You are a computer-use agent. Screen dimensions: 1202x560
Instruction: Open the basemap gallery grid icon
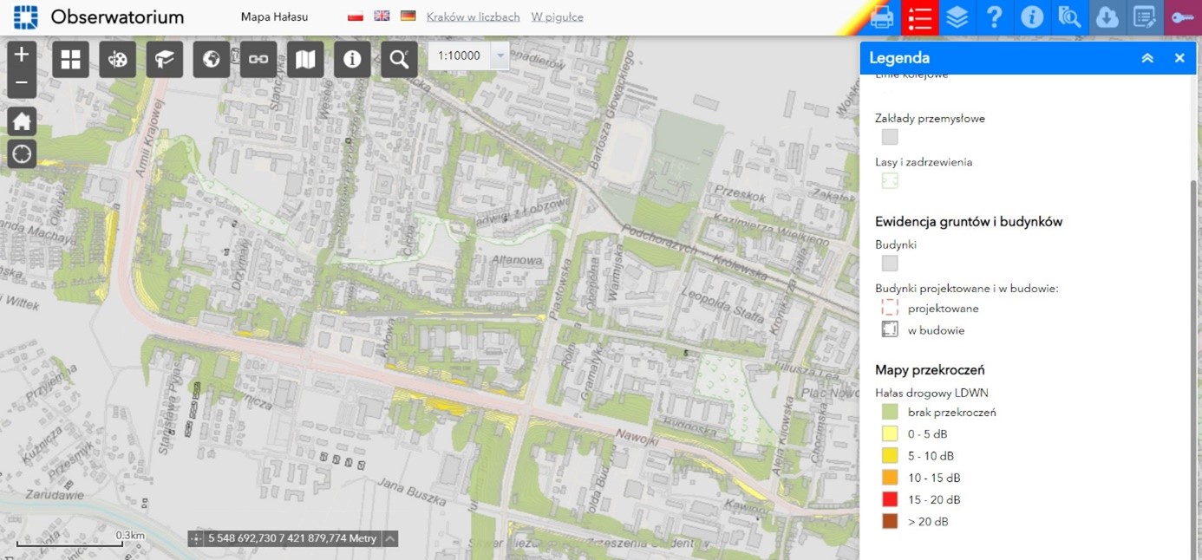[x=70, y=59]
